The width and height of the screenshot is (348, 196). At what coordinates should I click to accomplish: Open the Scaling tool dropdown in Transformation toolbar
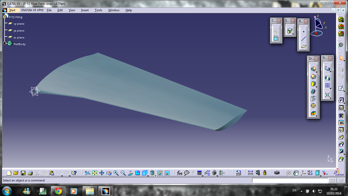(330, 98)
